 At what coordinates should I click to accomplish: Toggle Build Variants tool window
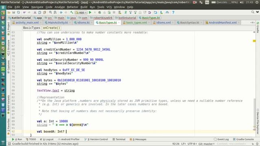tap(9, 104)
